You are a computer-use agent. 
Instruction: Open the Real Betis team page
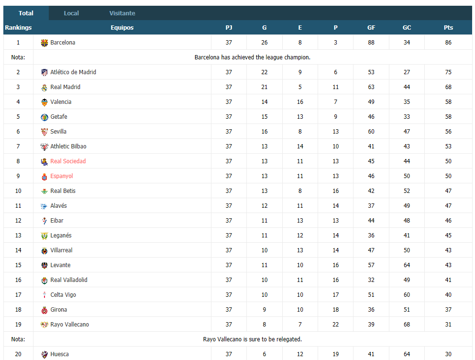coord(63,191)
